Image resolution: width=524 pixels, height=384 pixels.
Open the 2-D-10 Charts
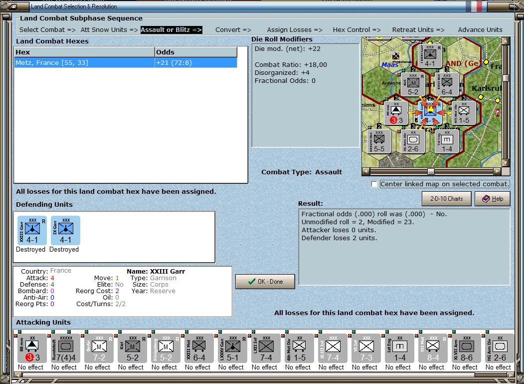tap(446, 199)
